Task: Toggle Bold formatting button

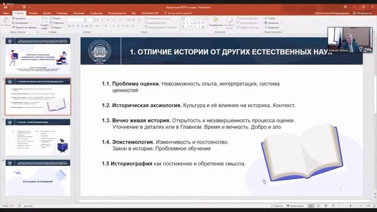Action: [70, 26]
